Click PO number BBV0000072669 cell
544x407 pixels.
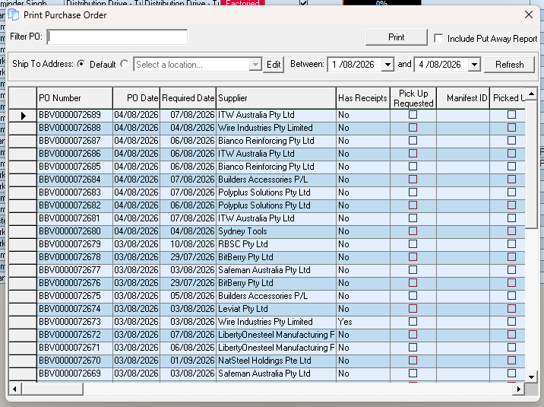(74, 374)
